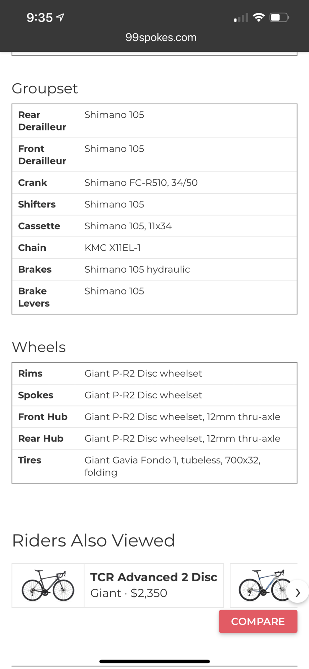Image resolution: width=309 pixels, height=669 pixels.
Task: Tap the 99spokes.com address bar
Action: coord(161,37)
